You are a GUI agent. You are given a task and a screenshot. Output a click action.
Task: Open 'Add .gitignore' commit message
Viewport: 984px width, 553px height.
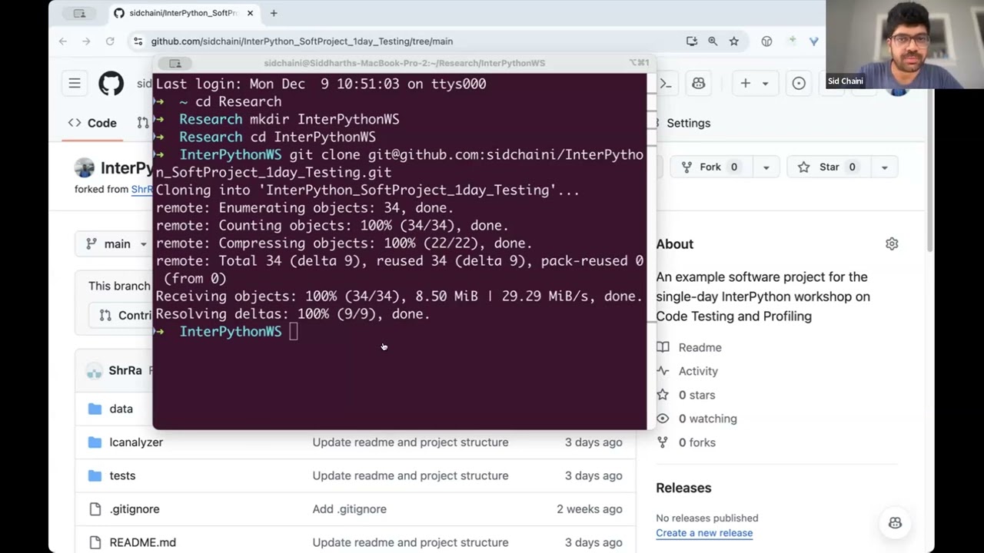(349, 509)
